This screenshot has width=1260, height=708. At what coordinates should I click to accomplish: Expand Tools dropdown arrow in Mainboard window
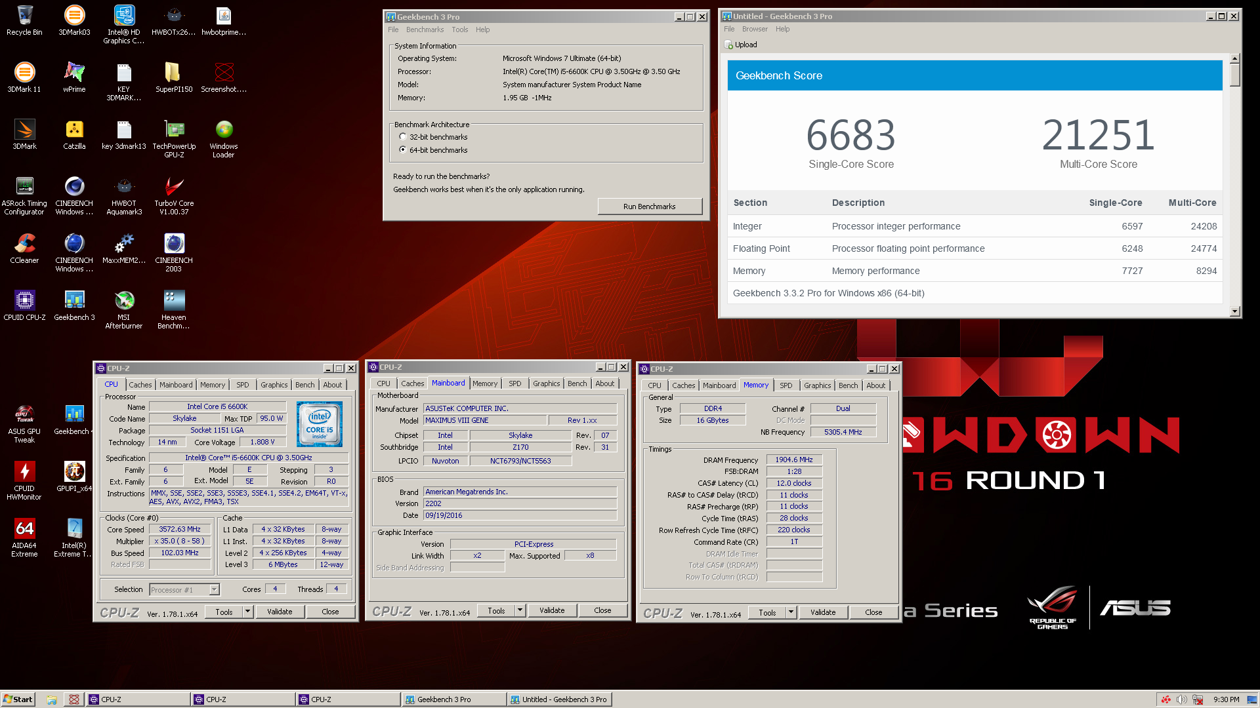pos(520,610)
